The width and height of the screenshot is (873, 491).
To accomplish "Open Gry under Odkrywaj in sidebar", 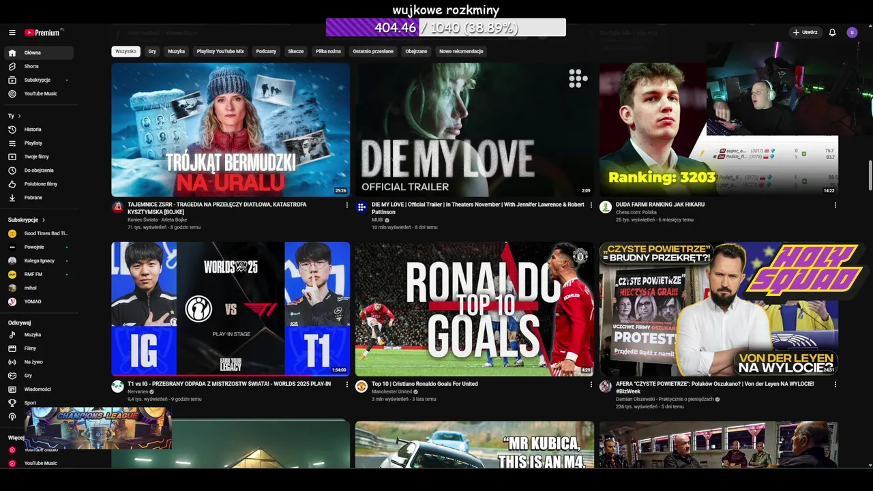I will tap(38, 375).
